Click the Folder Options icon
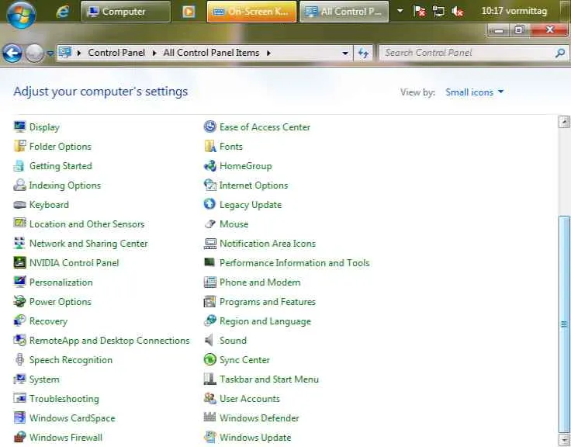The height and width of the screenshot is (447, 571). [x=19, y=146]
